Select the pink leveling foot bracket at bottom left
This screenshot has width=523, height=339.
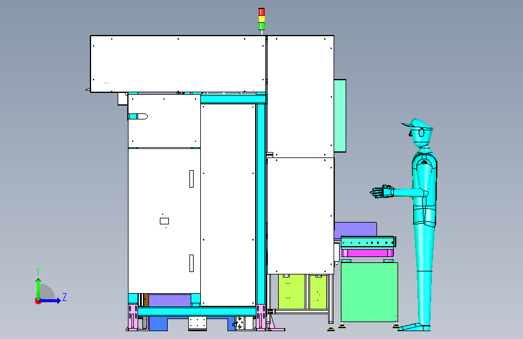[133, 317]
